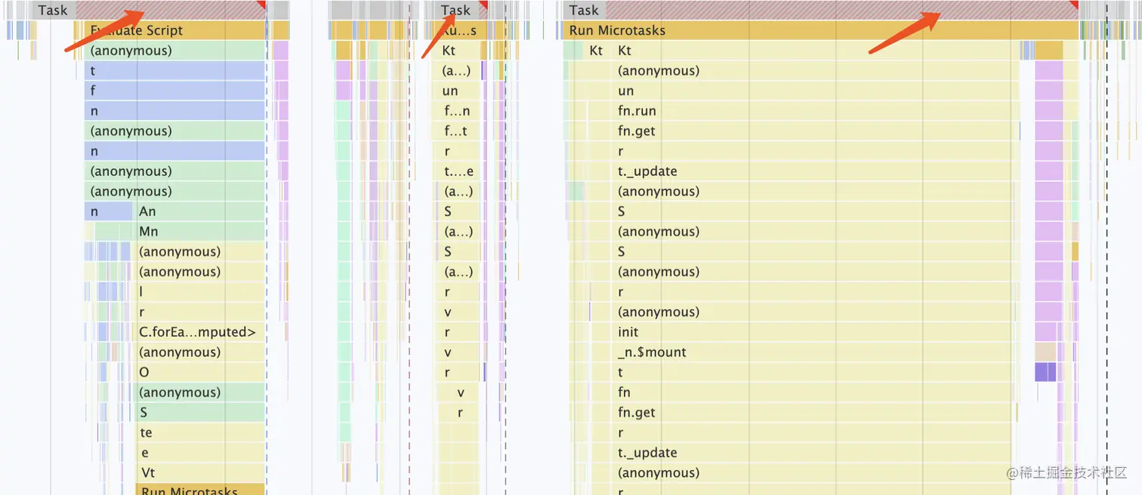Image resolution: width=1142 pixels, height=495 pixels.
Task: Select the fn.run frame
Action: point(816,111)
